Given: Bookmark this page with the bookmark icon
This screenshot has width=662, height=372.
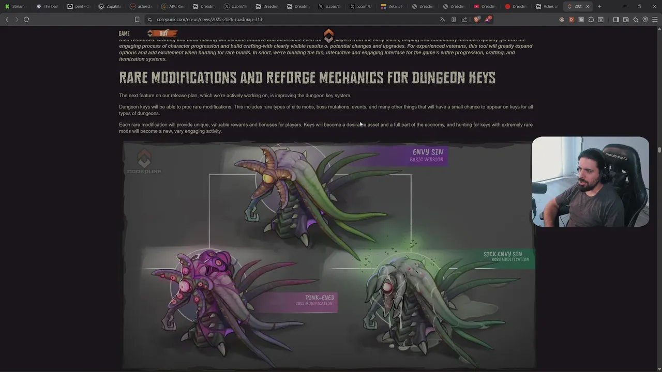Looking at the screenshot, I should [x=137, y=19].
